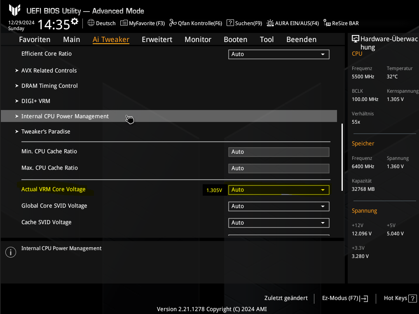Click the TUF logo icon
419x314 pixels.
[14, 10]
